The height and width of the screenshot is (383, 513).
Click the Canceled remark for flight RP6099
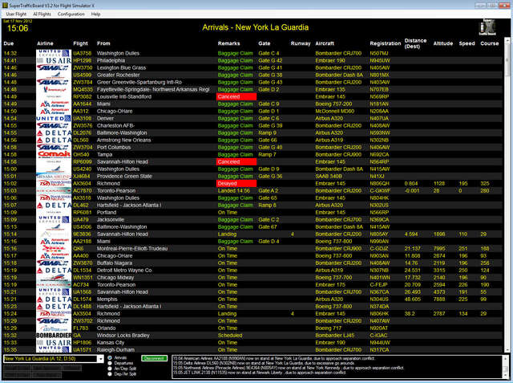pyautogui.click(x=236, y=161)
